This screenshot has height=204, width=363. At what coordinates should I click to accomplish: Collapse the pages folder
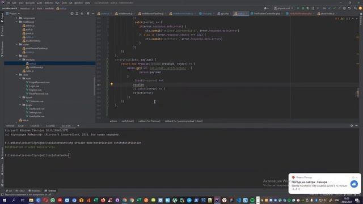pos(20,105)
